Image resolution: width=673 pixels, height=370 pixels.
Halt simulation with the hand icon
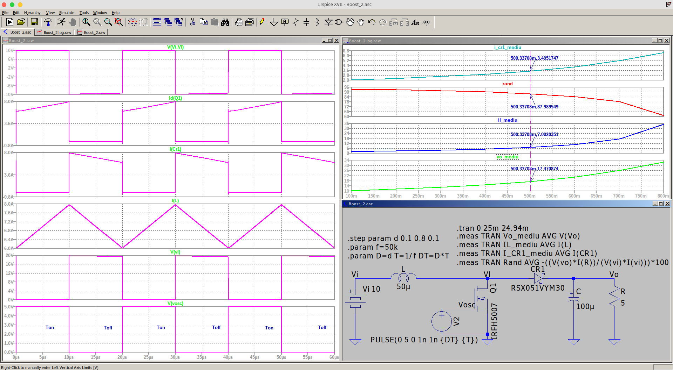[73, 22]
